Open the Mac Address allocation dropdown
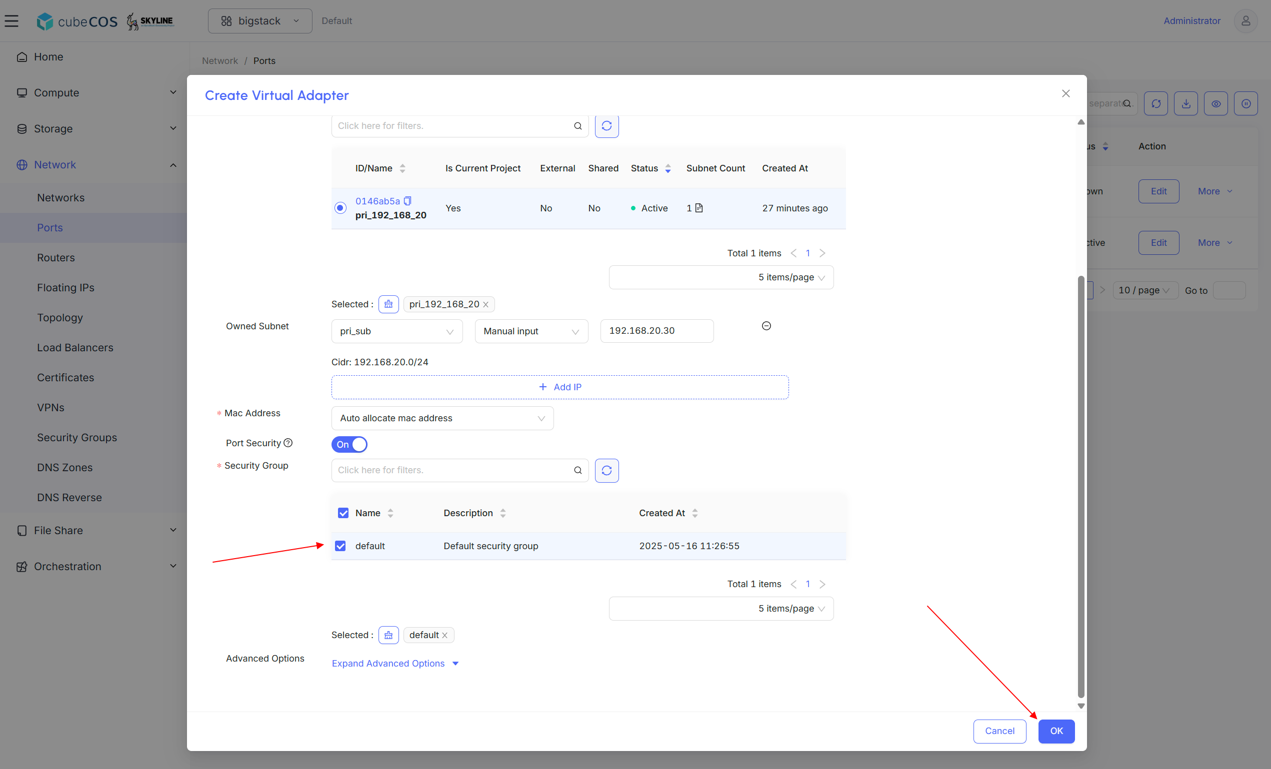 (x=442, y=418)
